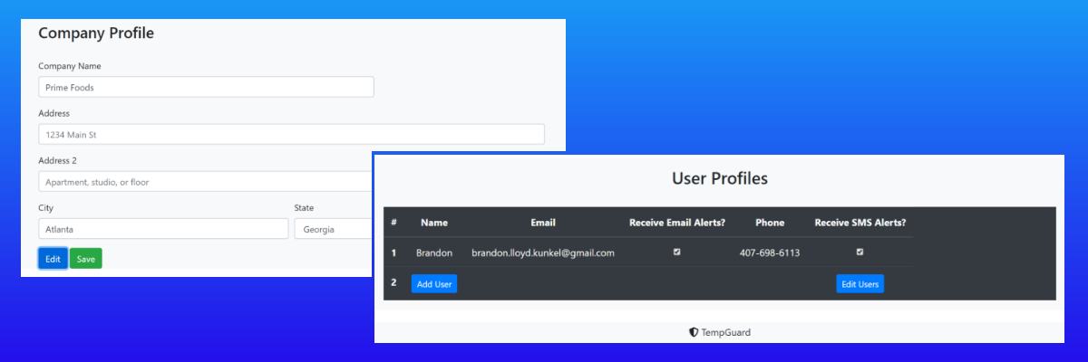Click the Edit Users button
The width and height of the screenshot is (1088, 362).
pos(860,284)
